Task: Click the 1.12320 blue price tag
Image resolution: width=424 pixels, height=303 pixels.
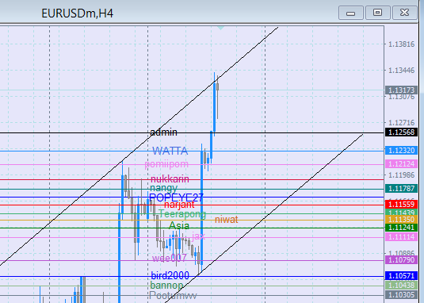Action: [401, 151]
